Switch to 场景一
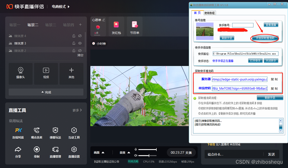This screenshot has width=288, height=168. coord(15,25)
